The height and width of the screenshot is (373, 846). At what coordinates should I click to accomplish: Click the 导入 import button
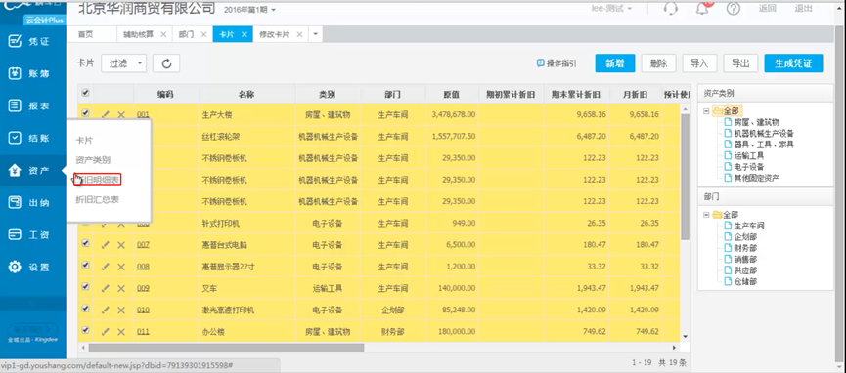click(699, 63)
